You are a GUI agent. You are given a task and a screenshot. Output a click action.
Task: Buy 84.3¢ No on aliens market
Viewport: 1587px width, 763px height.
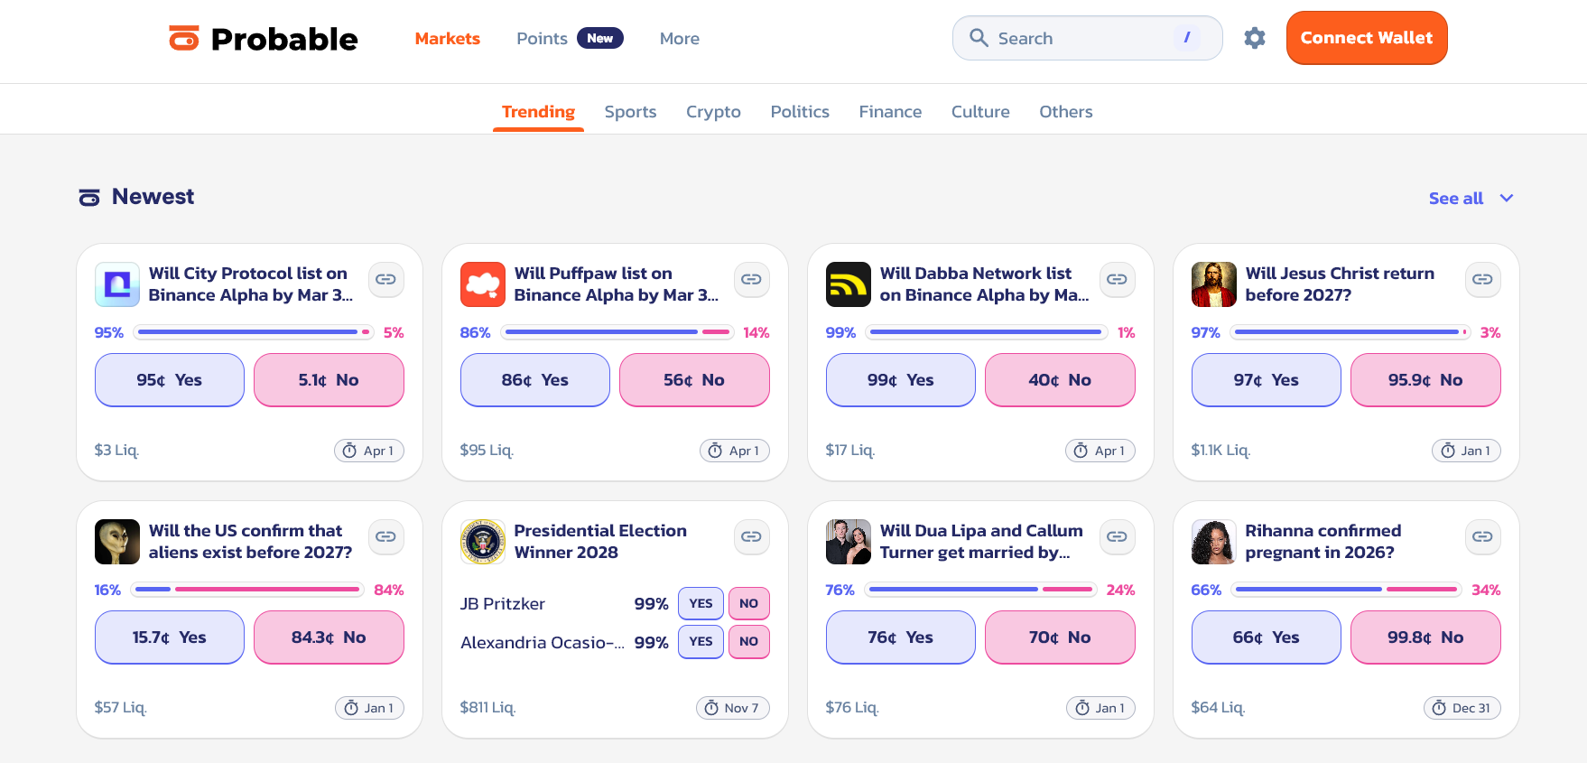point(329,637)
